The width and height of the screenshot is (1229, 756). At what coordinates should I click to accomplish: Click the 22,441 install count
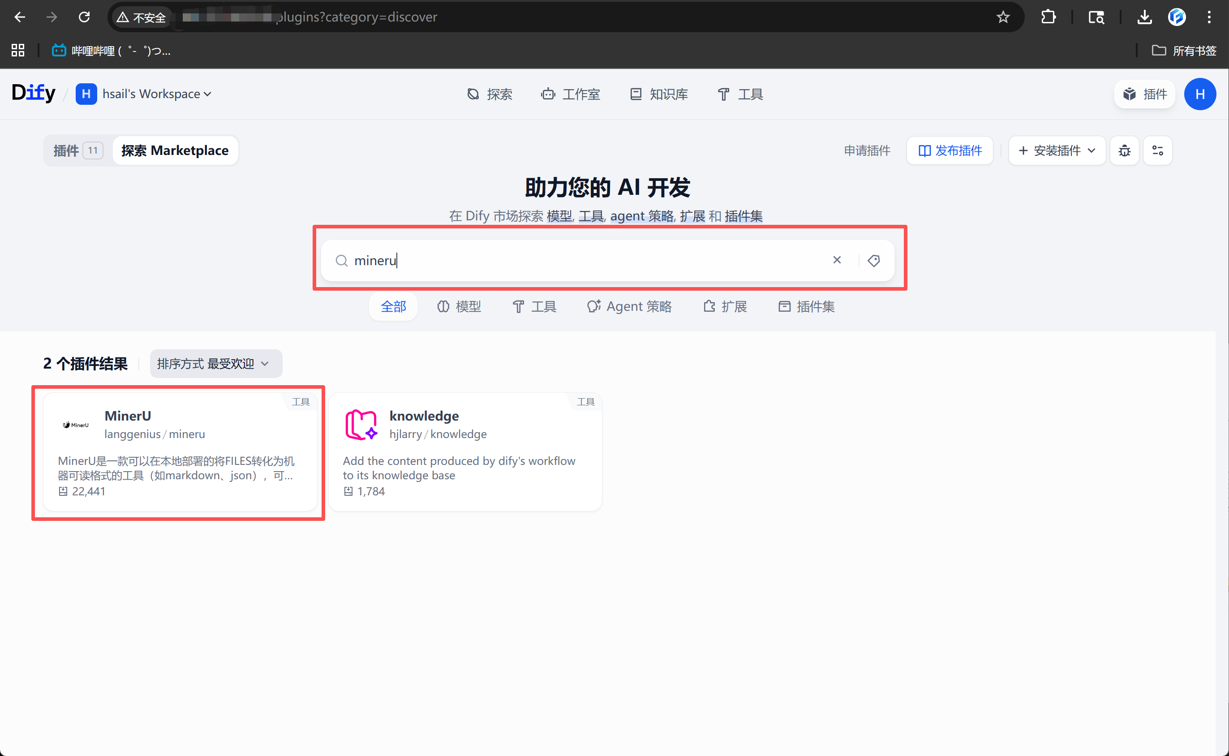click(82, 491)
